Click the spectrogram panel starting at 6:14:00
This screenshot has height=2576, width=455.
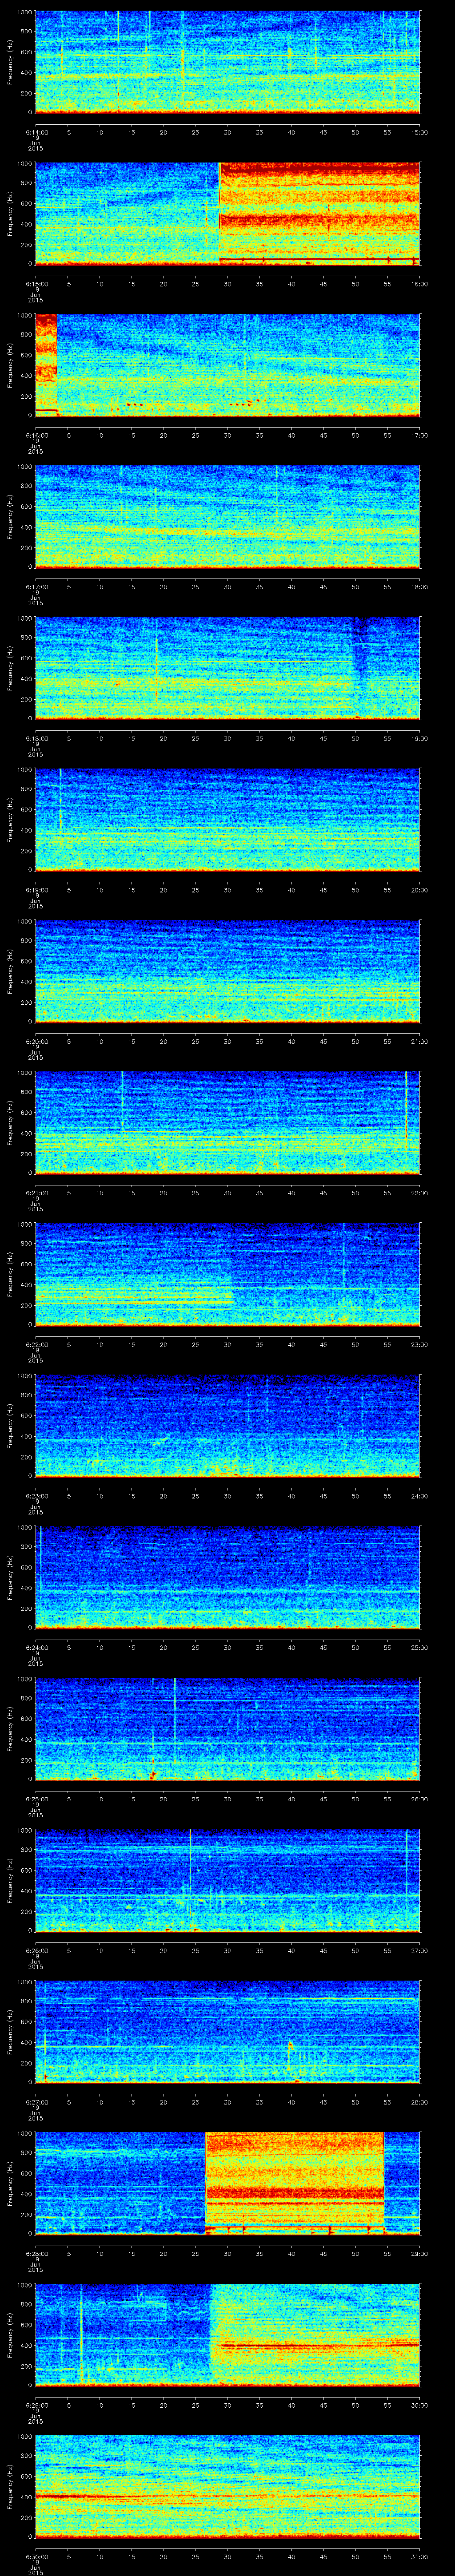[x=228, y=62]
